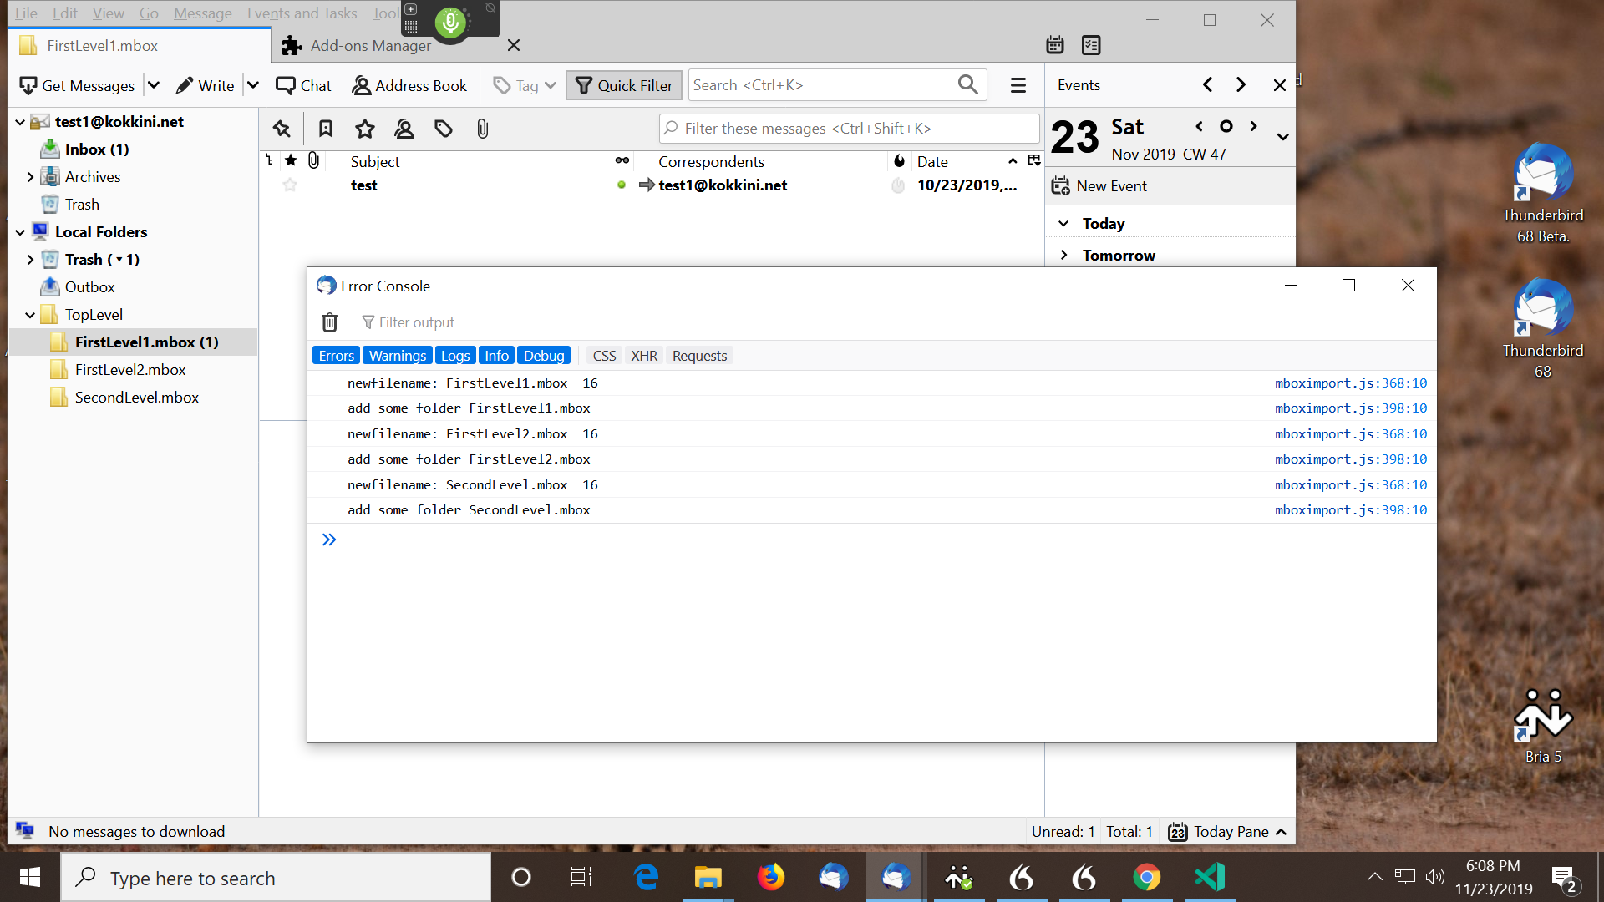Filter messages by tags in Quick Filter bar

(443, 129)
